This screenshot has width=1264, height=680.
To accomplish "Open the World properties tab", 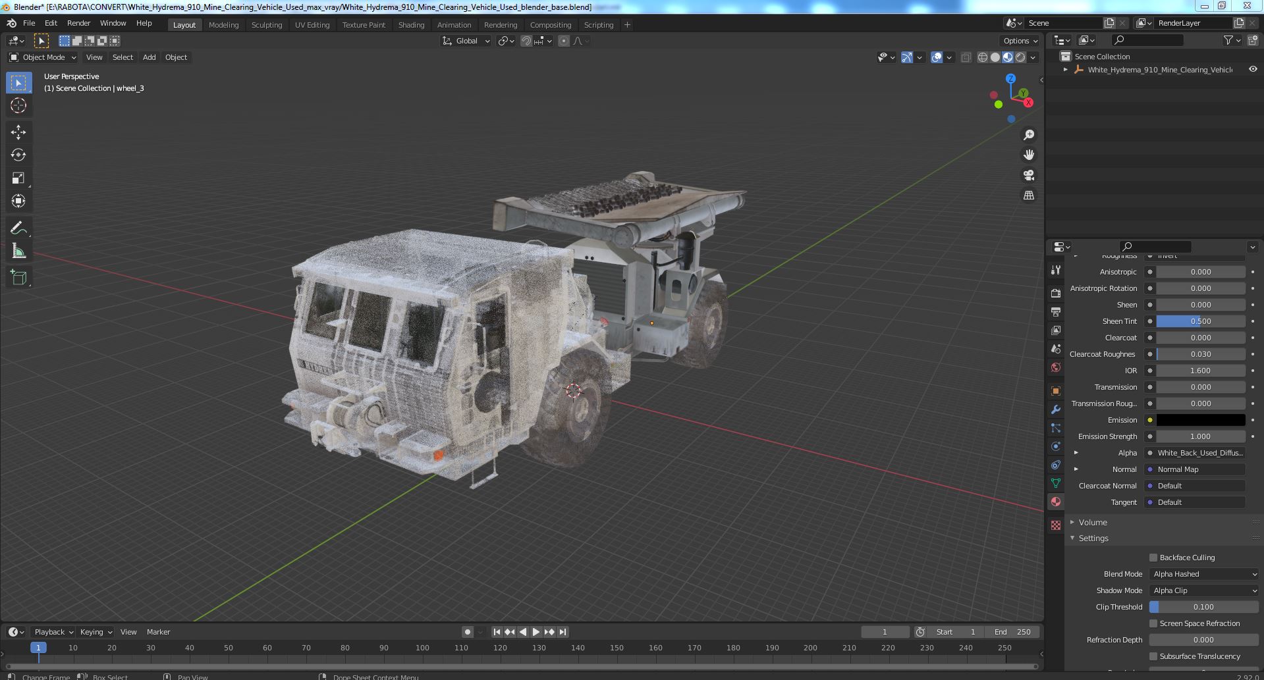I will (x=1056, y=367).
